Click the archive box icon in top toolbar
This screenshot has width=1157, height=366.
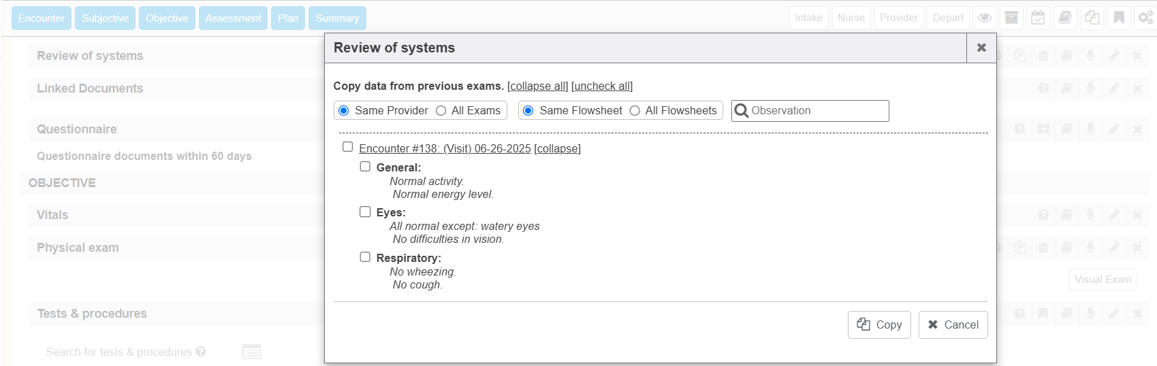(x=1011, y=18)
